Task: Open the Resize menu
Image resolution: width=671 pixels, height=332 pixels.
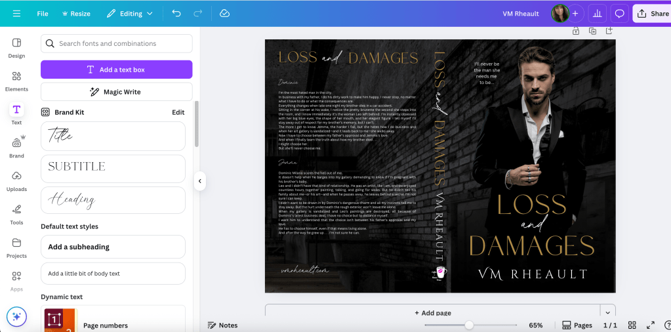Action: pos(76,13)
